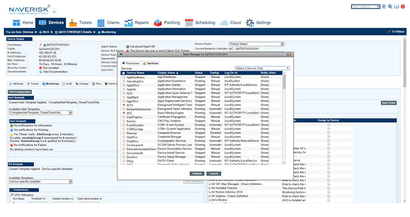Click the Cancel button in Task Manager
The width and height of the screenshot is (410, 217).
[214, 173]
